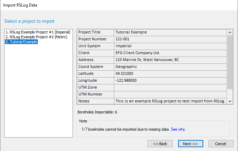
Task: Click the properties table scrollbar thumb
Action: pyautogui.click(x=230, y=62)
